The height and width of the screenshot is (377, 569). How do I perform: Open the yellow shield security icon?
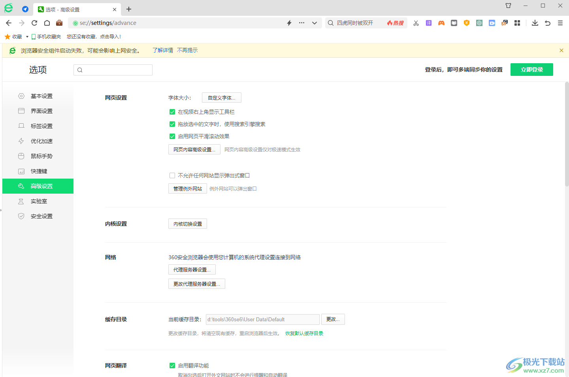467,23
